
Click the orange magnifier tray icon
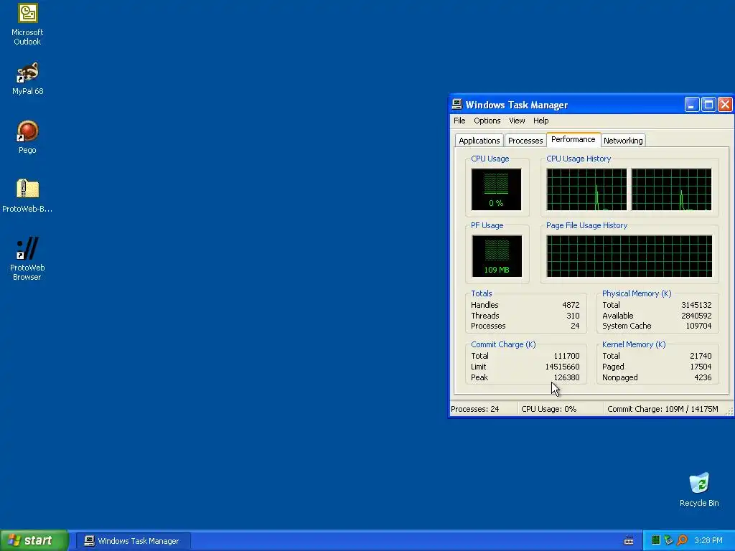(x=682, y=540)
